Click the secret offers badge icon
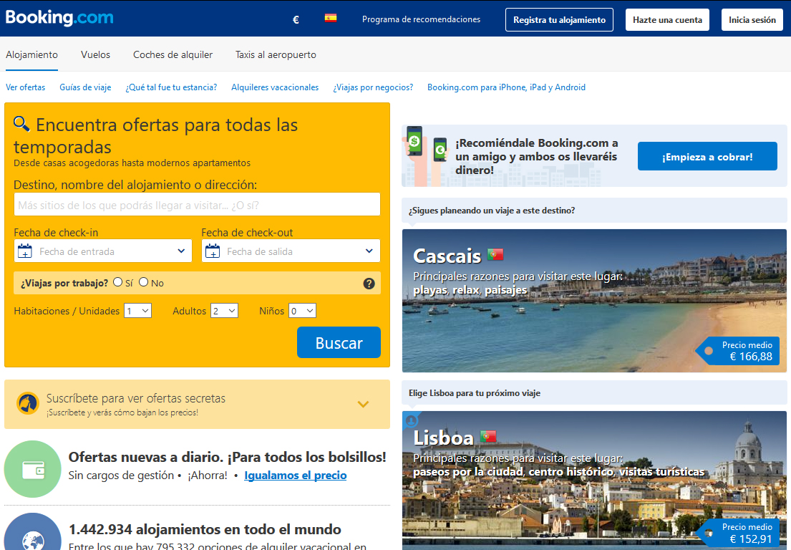This screenshot has width=791, height=550. (x=28, y=404)
